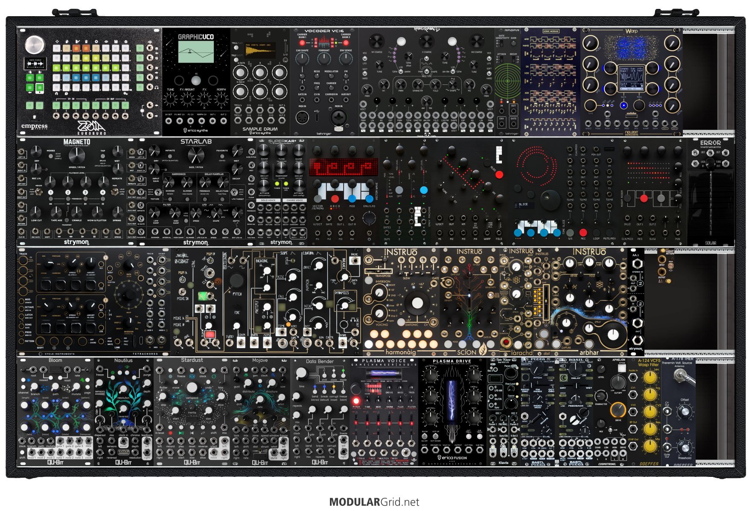Click the headphone icon on the ZOIA module
Viewport: 749px width, 511px height.
click(156, 87)
